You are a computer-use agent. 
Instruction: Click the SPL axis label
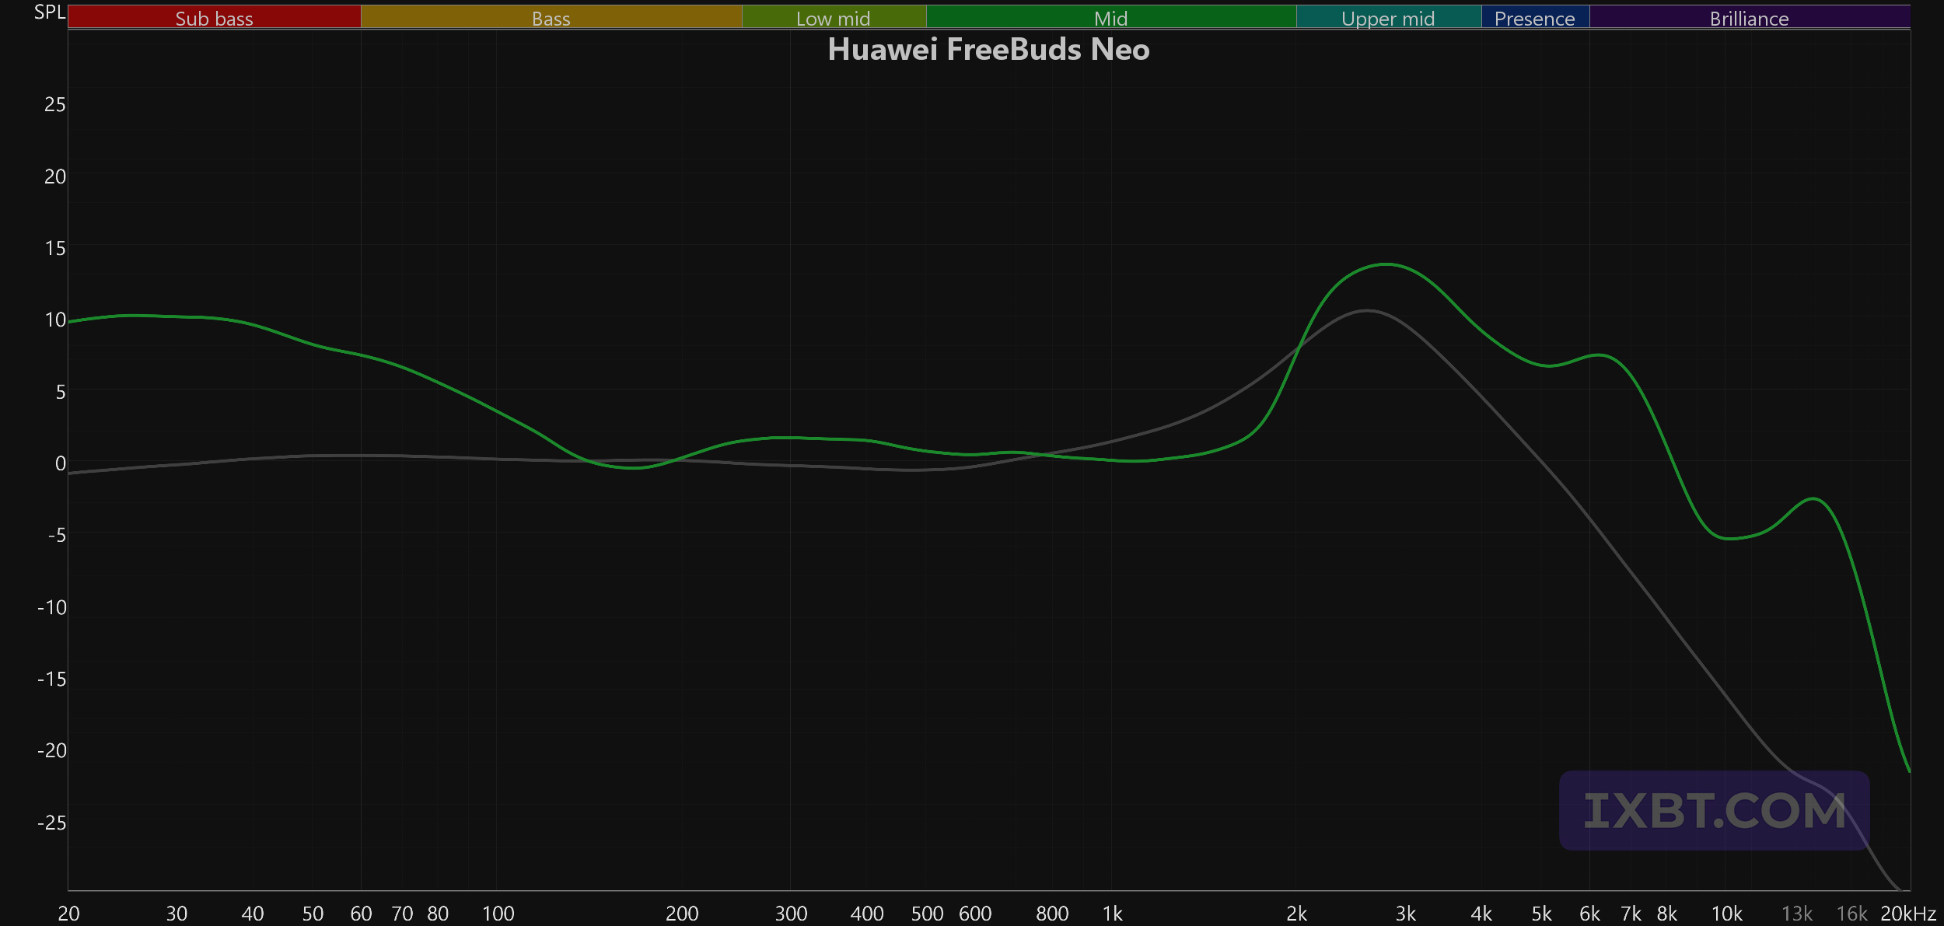click(50, 12)
